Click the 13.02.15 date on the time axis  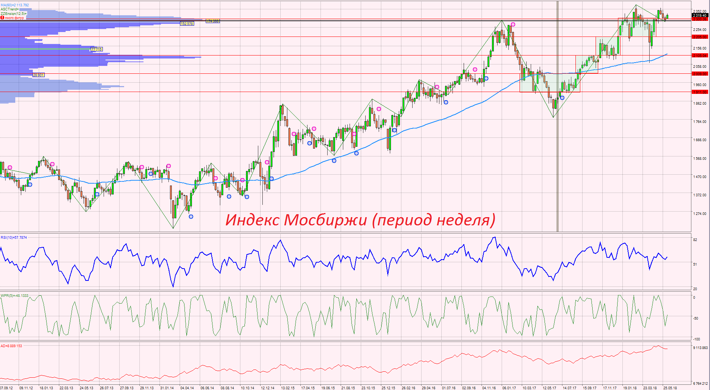tap(288, 388)
